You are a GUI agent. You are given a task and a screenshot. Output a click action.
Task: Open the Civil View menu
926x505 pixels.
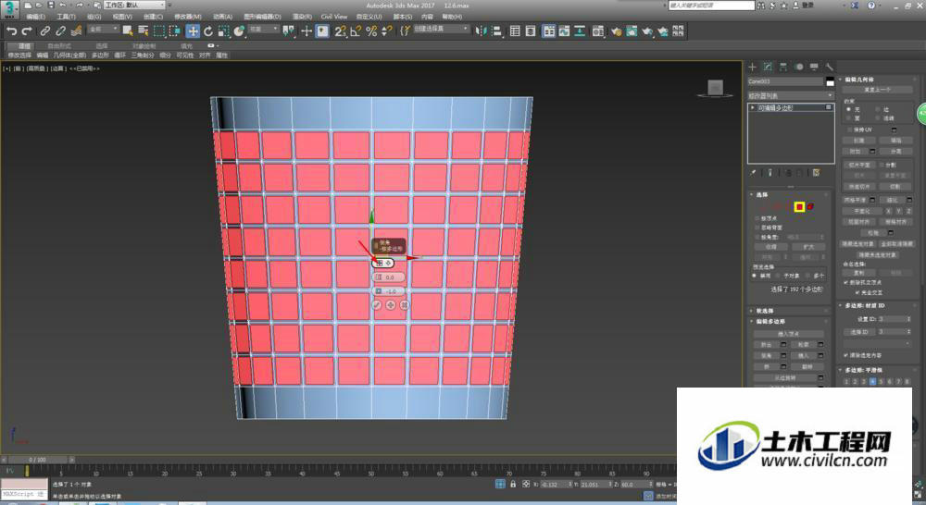[x=334, y=17]
